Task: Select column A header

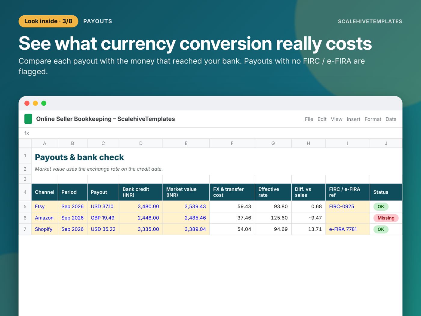Action: (x=45, y=143)
